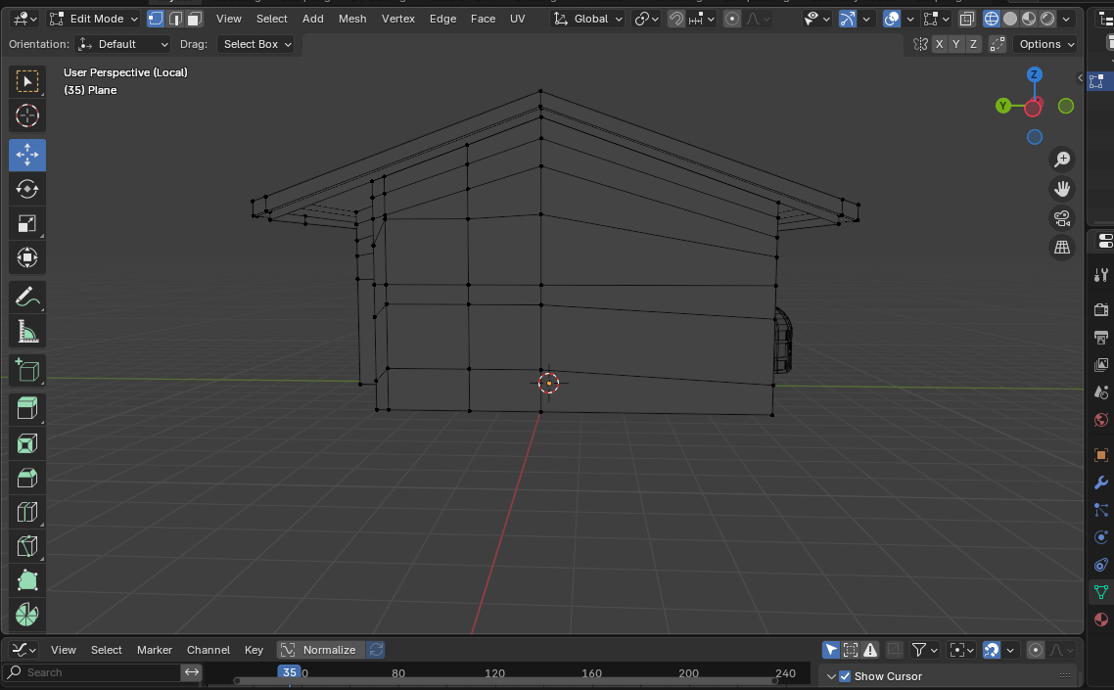Select the Select Box tool
The height and width of the screenshot is (690, 1114).
[x=27, y=81]
